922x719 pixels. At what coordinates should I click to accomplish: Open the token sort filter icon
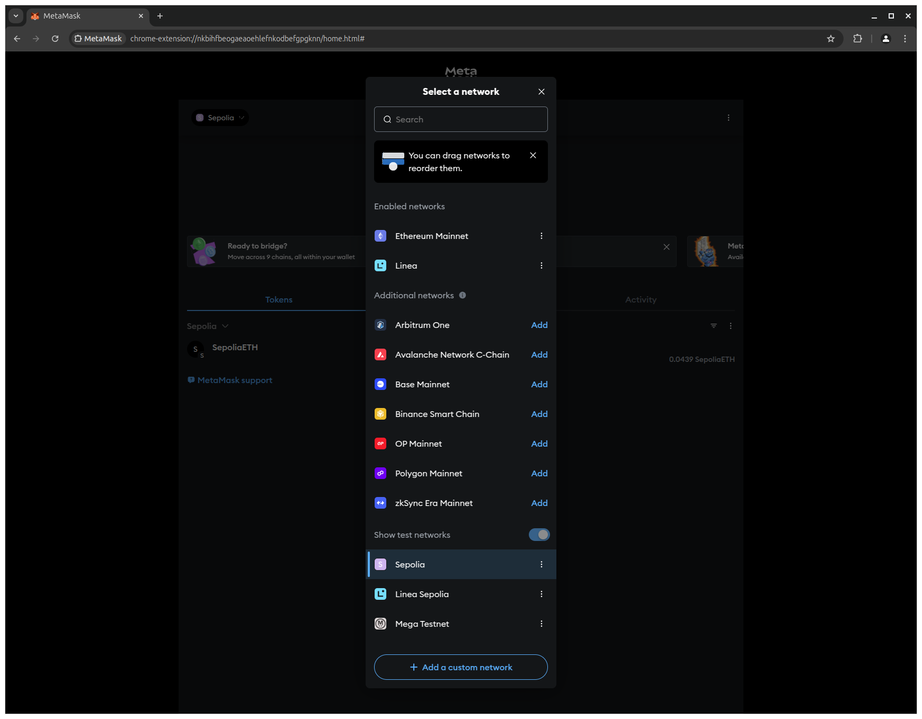point(714,326)
